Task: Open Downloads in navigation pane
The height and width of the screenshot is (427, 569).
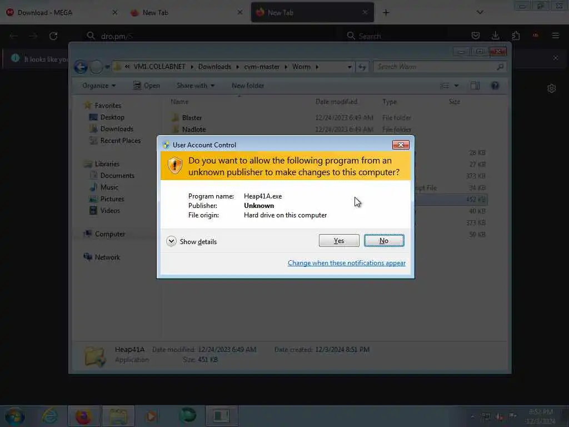Action: pos(117,129)
